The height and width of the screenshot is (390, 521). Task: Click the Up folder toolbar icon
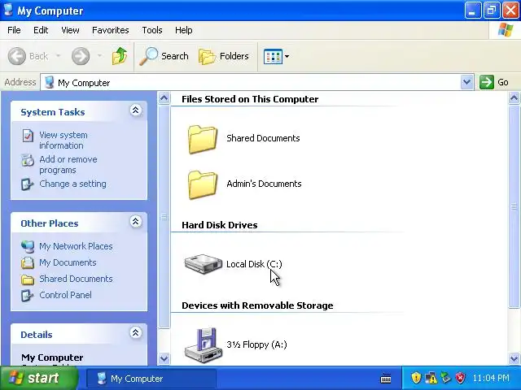coord(120,56)
